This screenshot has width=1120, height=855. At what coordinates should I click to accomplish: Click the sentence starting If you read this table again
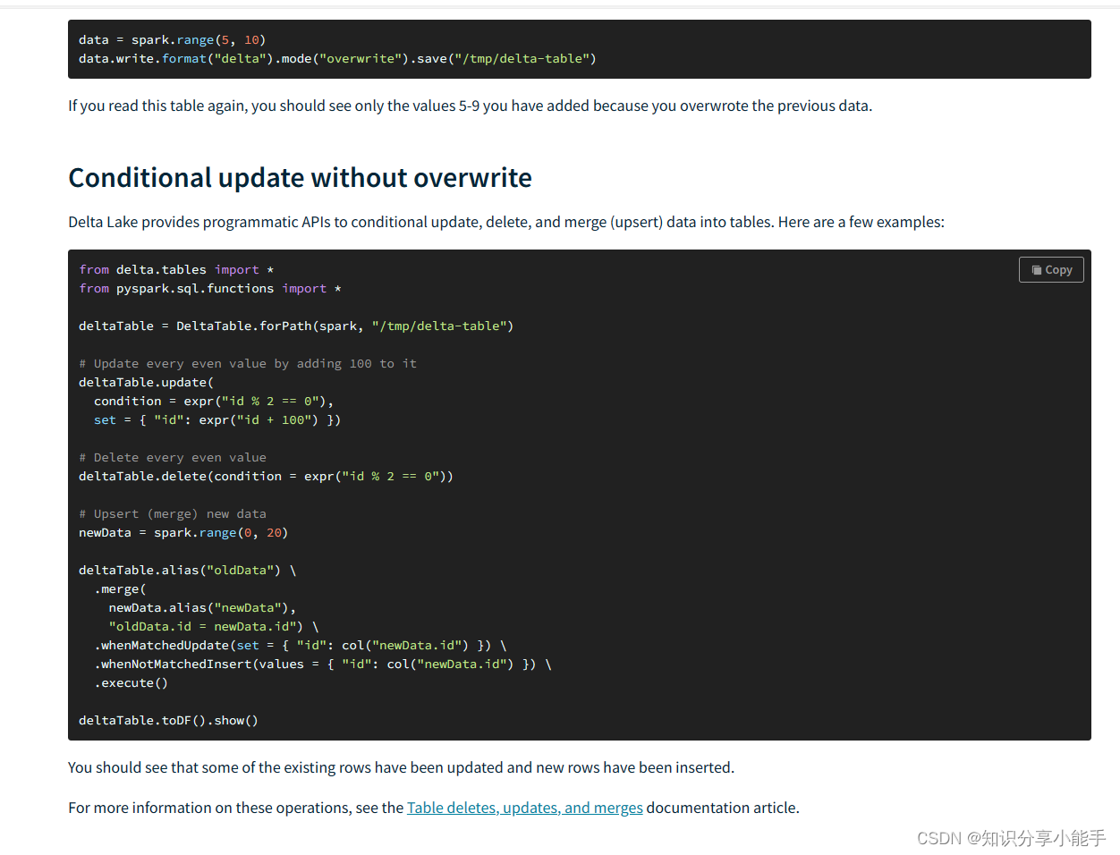[470, 106]
